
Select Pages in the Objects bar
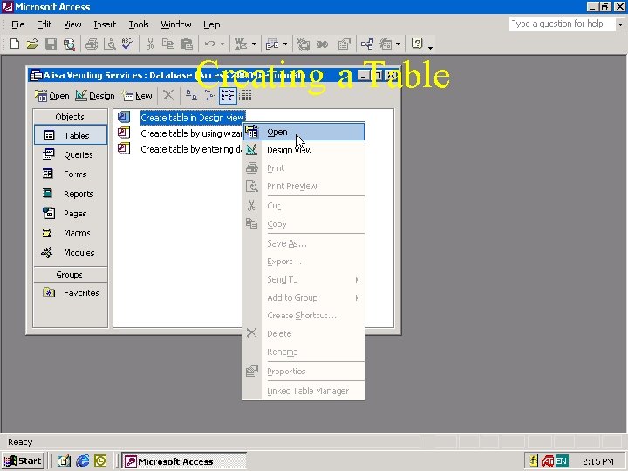coord(71,213)
